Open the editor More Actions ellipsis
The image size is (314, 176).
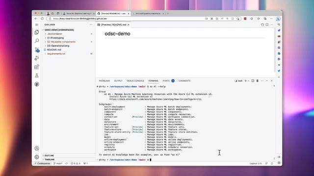click(272, 25)
